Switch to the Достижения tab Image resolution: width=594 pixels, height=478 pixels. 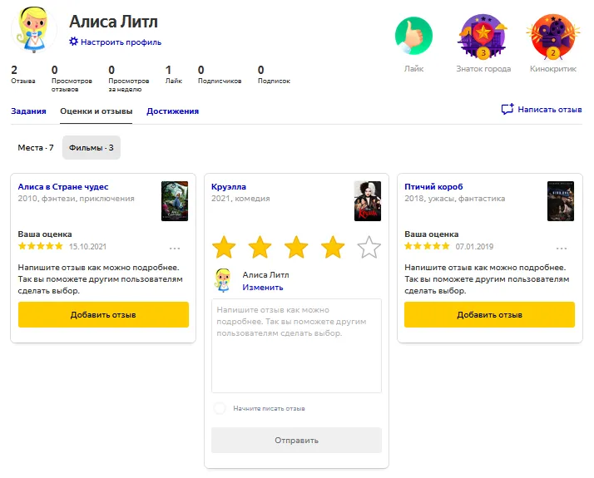coord(172,111)
